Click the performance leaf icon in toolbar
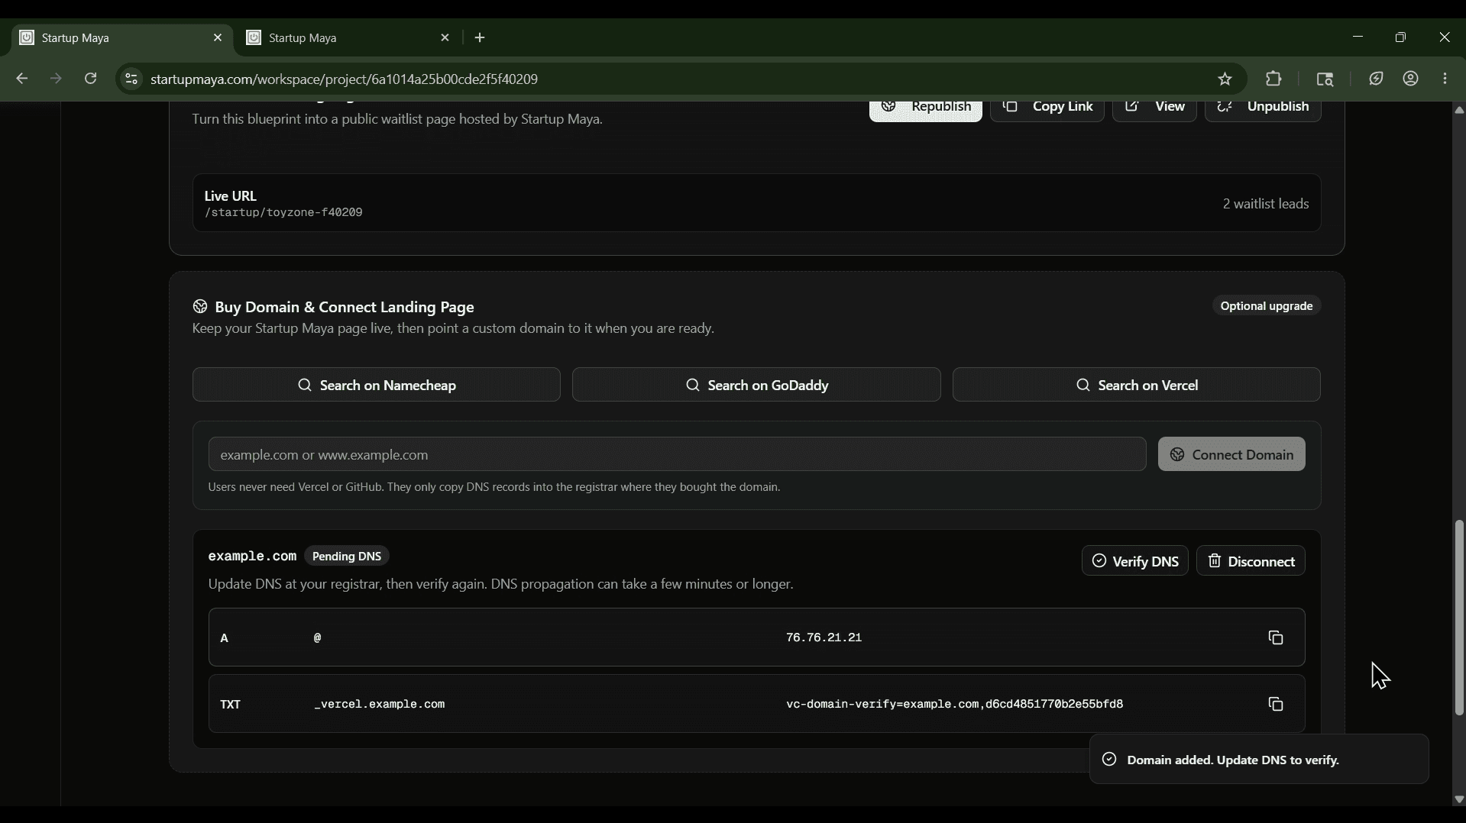The width and height of the screenshot is (1466, 823). tap(1376, 79)
